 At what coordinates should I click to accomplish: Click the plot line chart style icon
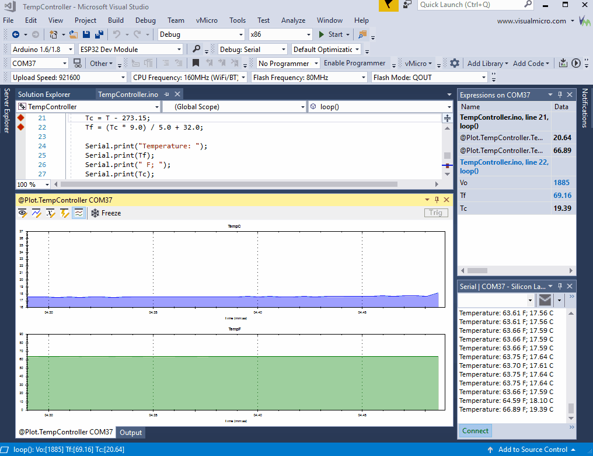[36, 213]
